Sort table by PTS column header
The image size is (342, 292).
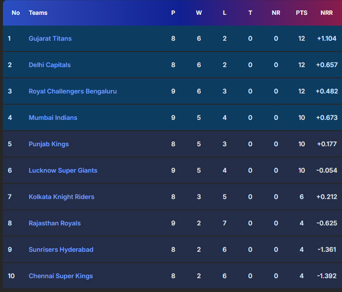tap(301, 13)
